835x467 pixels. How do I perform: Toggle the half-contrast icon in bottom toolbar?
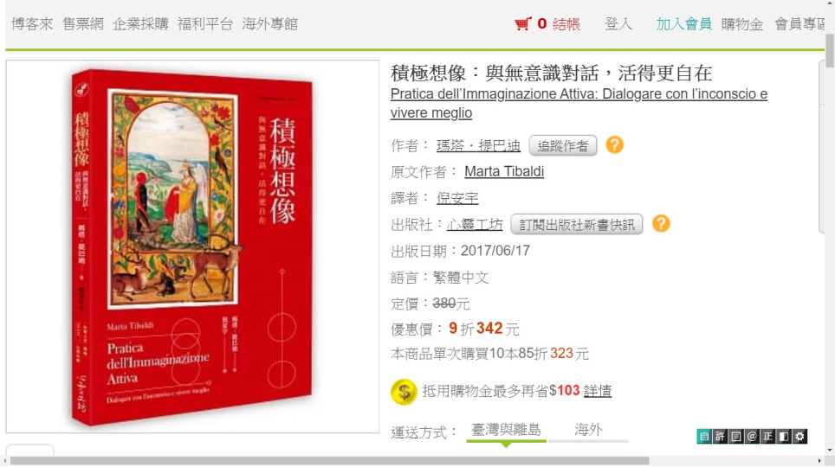(784, 436)
